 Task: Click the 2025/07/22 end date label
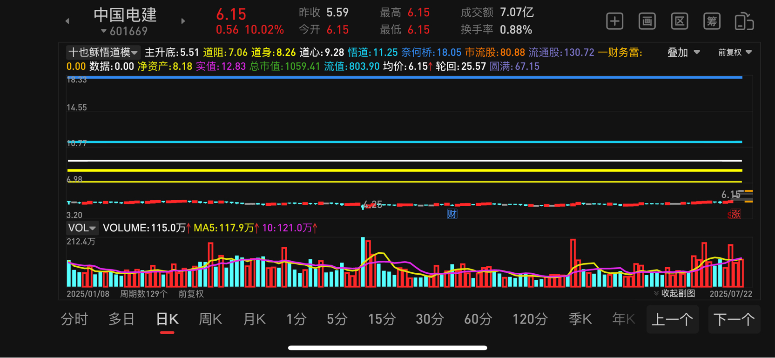tap(731, 294)
